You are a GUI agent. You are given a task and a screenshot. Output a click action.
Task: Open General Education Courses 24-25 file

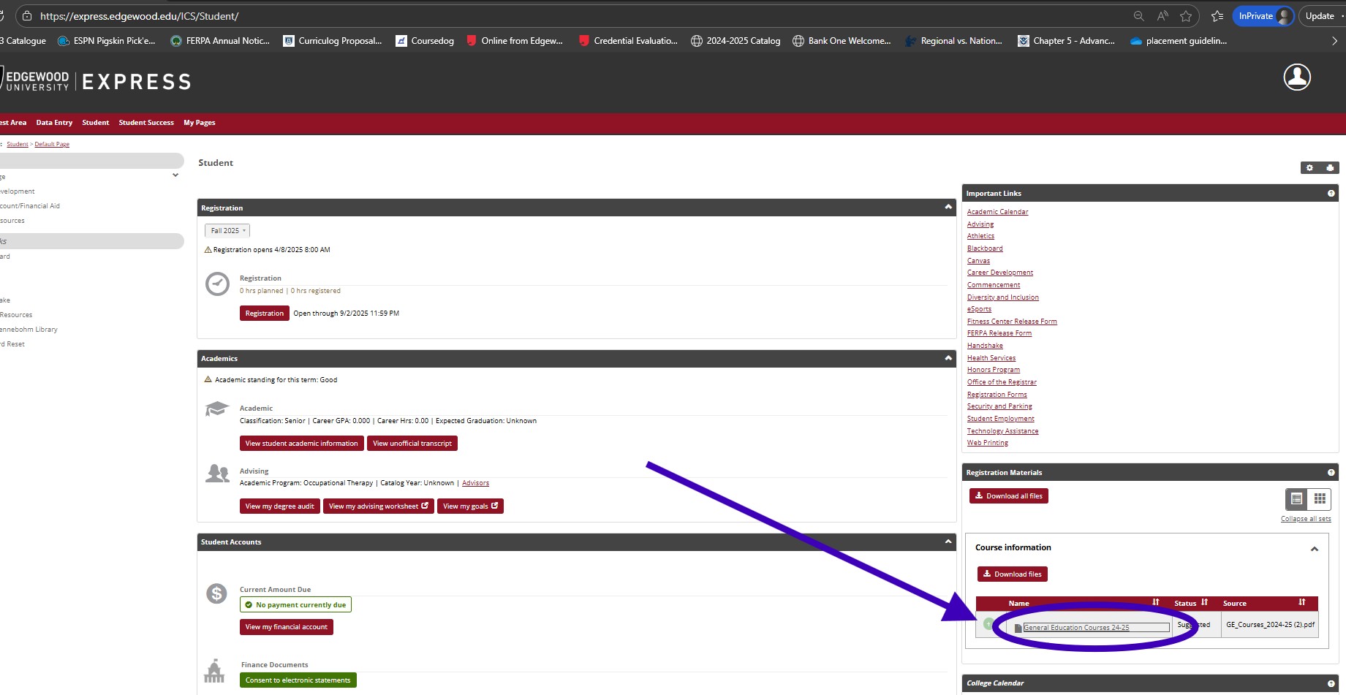pyautogui.click(x=1075, y=628)
